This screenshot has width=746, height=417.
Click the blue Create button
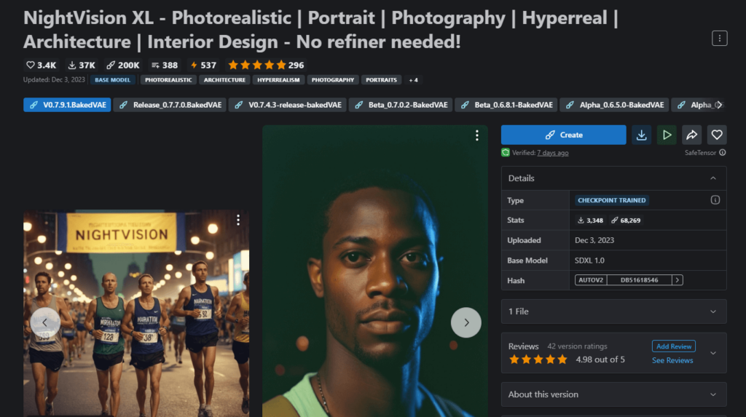[x=563, y=135]
